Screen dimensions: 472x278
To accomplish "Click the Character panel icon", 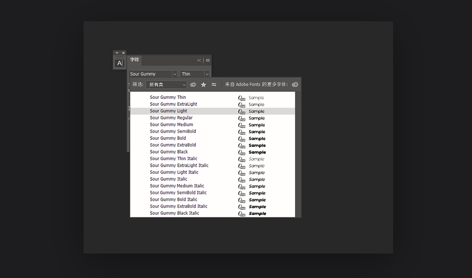I will point(120,63).
